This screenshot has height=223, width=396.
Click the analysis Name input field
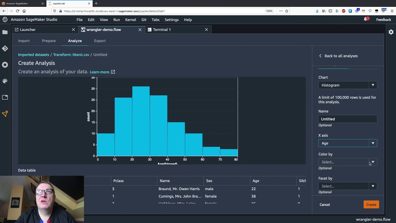pyautogui.click(x=348, y=119)
